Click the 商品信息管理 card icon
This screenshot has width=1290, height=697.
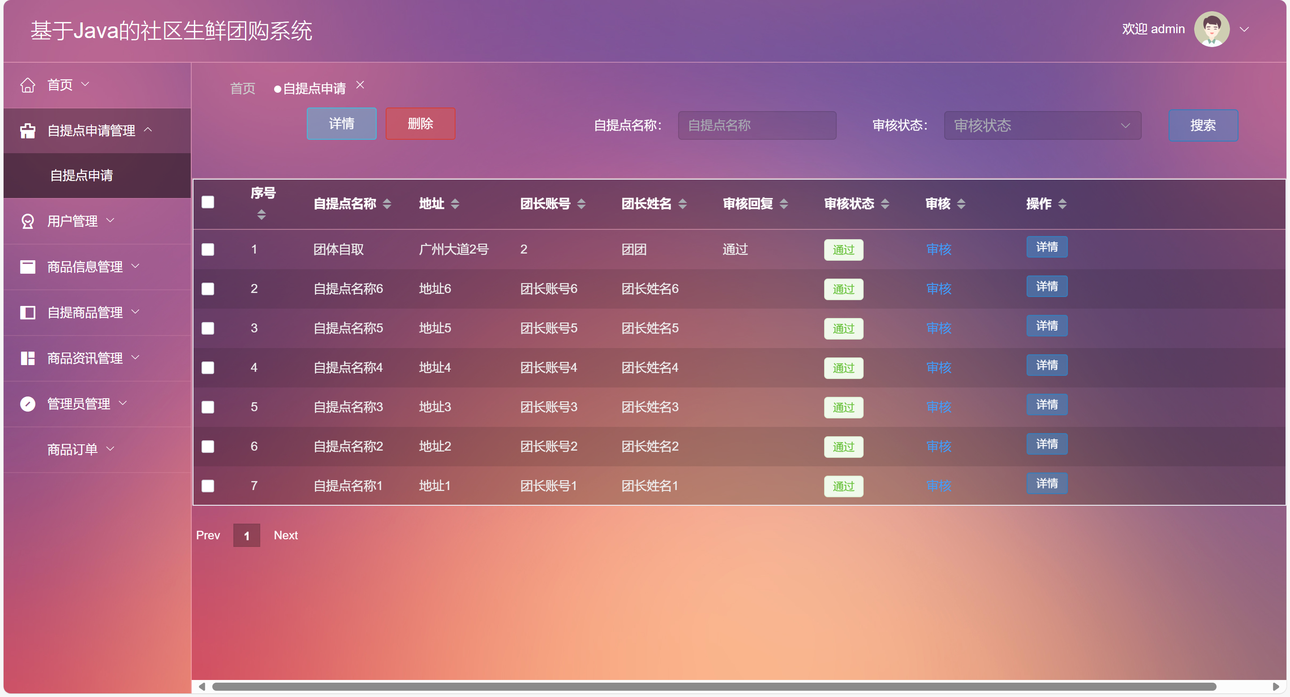tap(27, 267)
